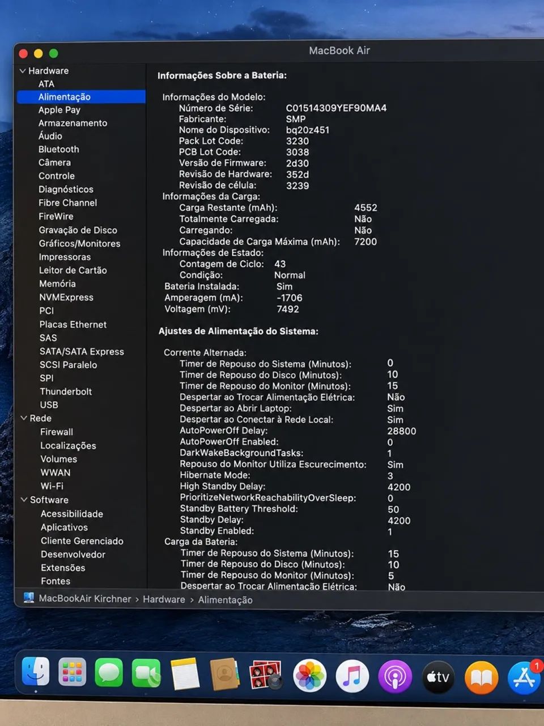Viewport: 544px width, 726px height.
Task: Select Wi-Fi under Rede
Action: [x=52, y=486]
